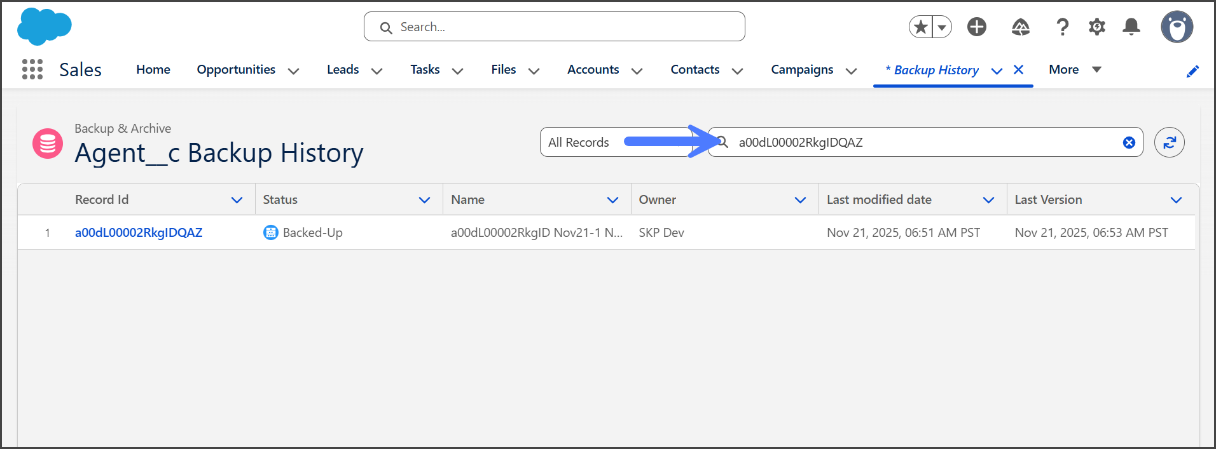
Task: Open the More navigation menu
Action: 1074,69
